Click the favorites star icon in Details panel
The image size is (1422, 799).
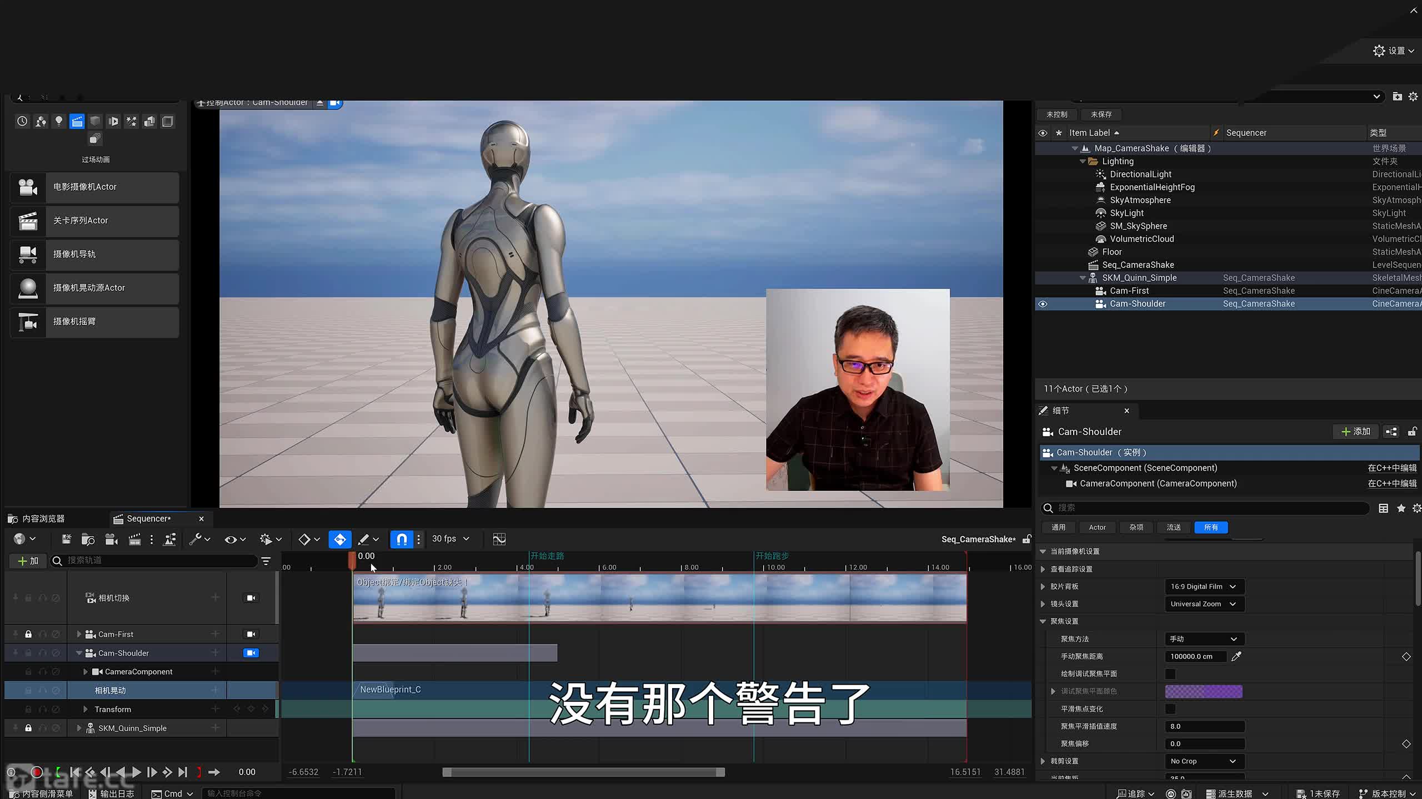(x=1401, y=508)
